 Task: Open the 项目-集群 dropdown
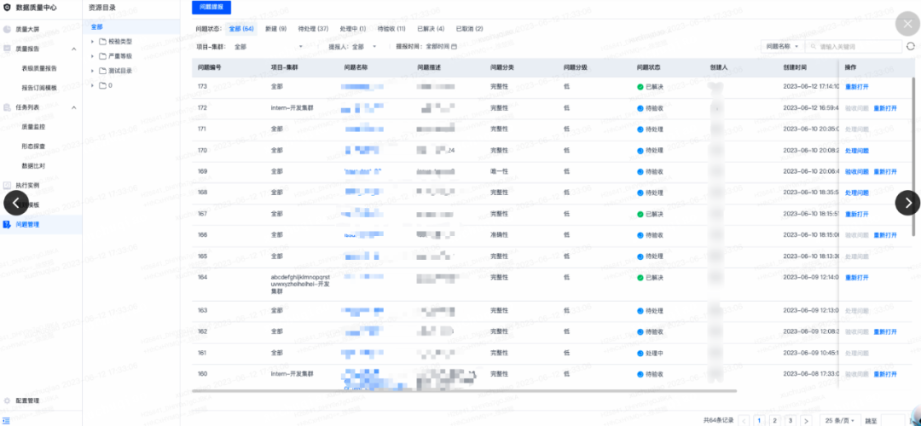click(x=264, y=47)
